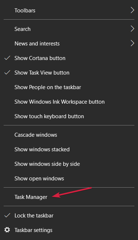Choose Cascade windows
The width and height of the screenshot is (138, 240).
coord(69,135)
